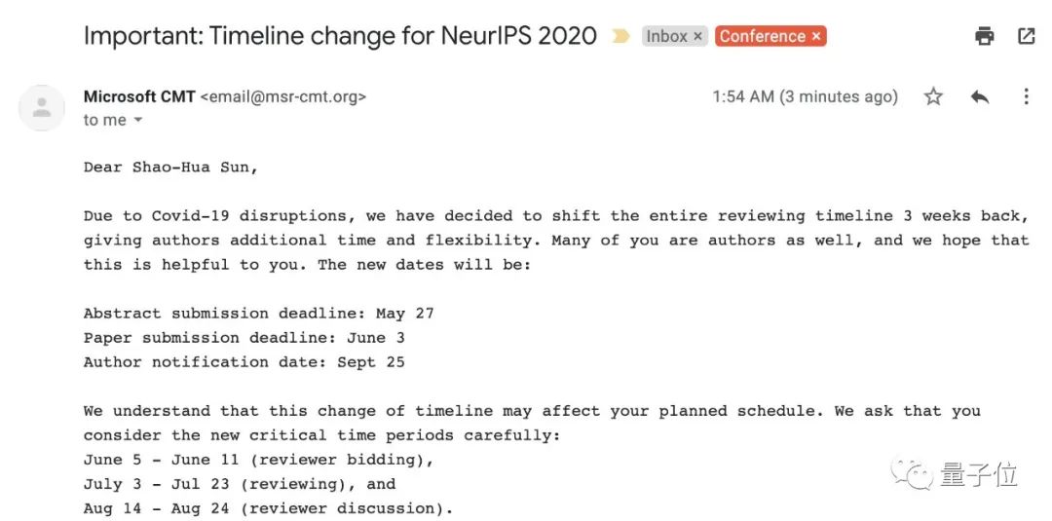Open the red Conference label
This screenshot has height=521, width=1052.
(x=762, y=37)
